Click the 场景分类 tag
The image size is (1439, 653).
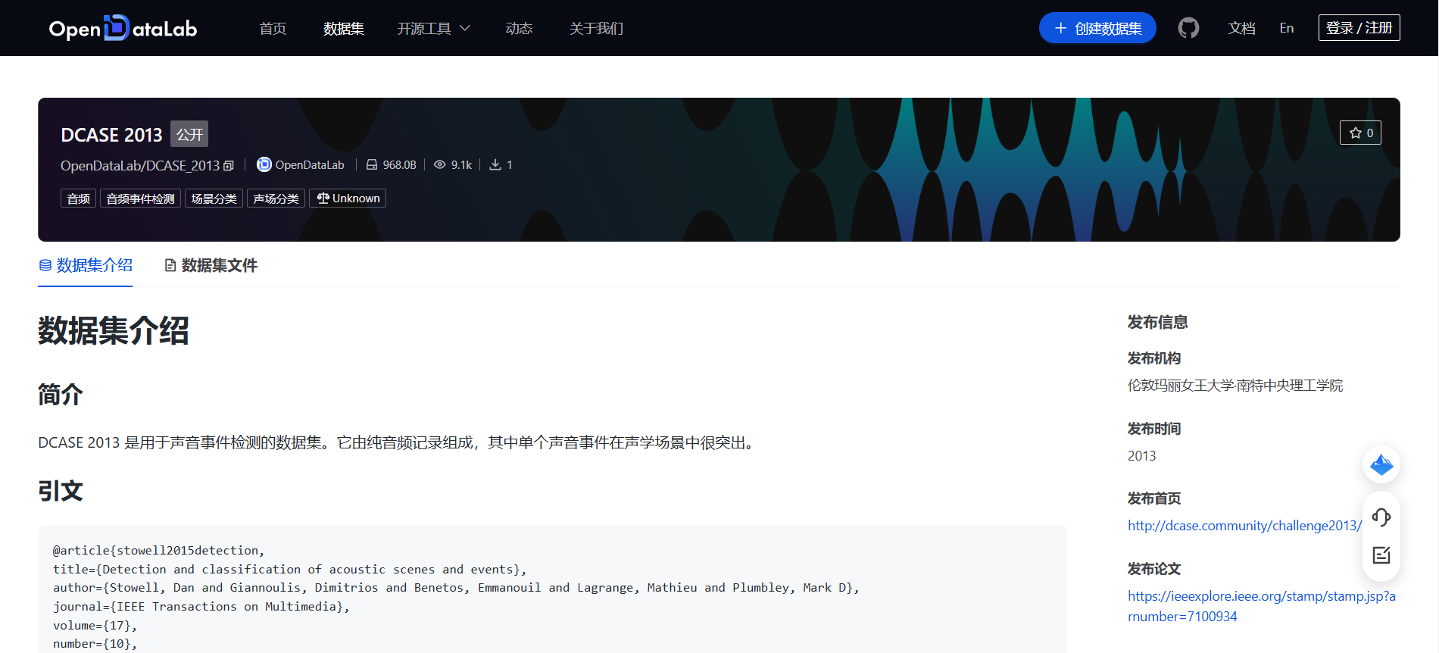tap(214, 198)
